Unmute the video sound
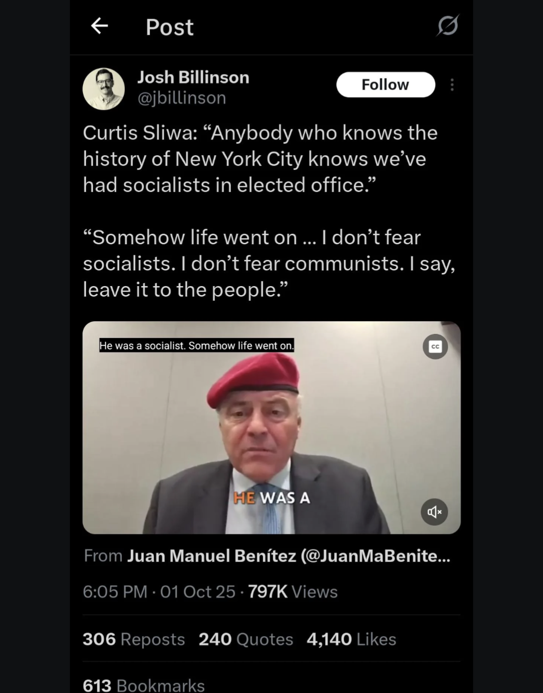The image size is (543, 693). 434,512
